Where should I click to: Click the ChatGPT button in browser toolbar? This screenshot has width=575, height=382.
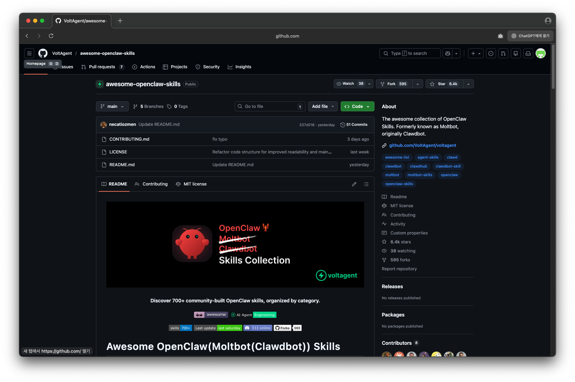coord(530,36)
